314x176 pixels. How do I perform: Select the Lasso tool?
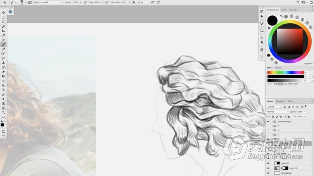(3, 22)
